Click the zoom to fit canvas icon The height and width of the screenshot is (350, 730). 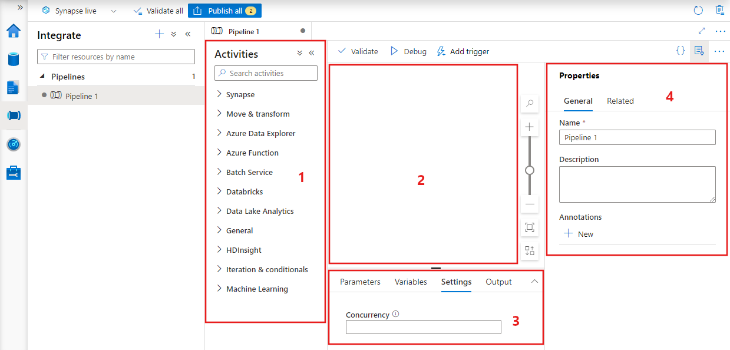529,227
